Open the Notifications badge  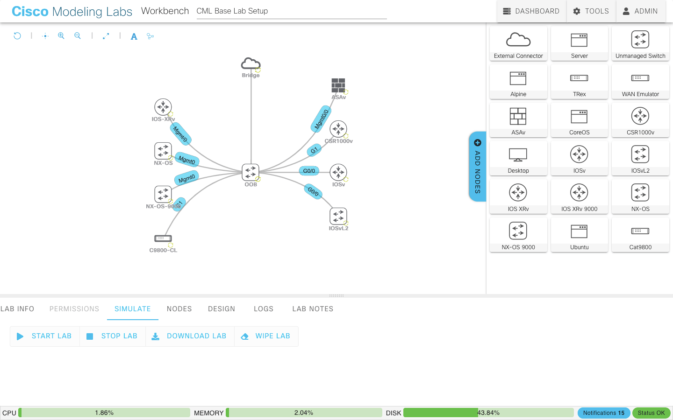tap(603, 413)
